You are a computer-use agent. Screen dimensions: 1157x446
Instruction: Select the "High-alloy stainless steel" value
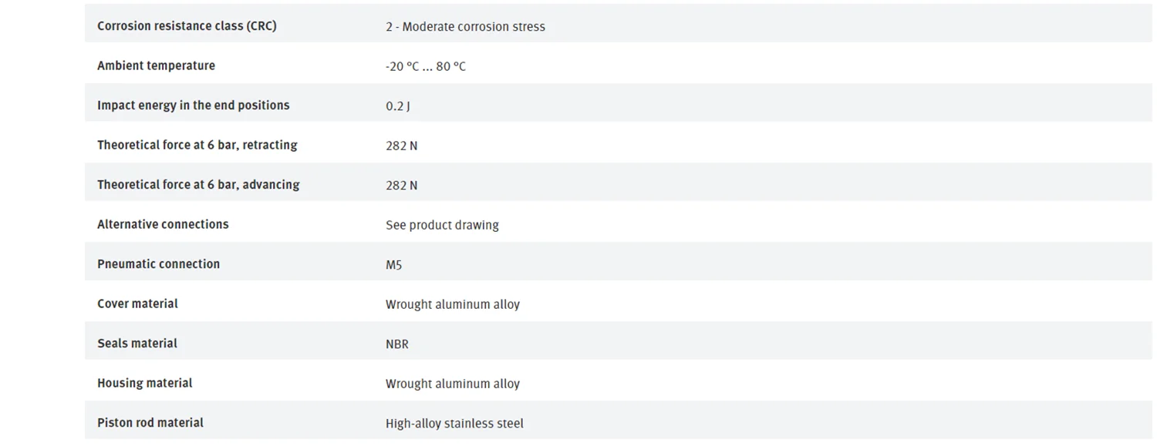point(454,424)
